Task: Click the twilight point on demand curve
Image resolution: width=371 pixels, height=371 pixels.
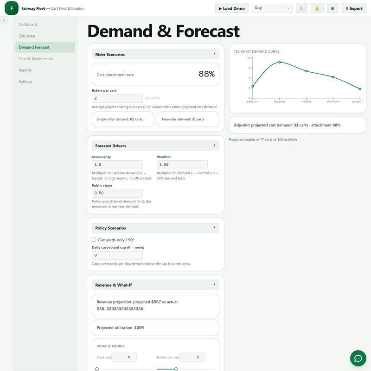Action: [360, 89]
